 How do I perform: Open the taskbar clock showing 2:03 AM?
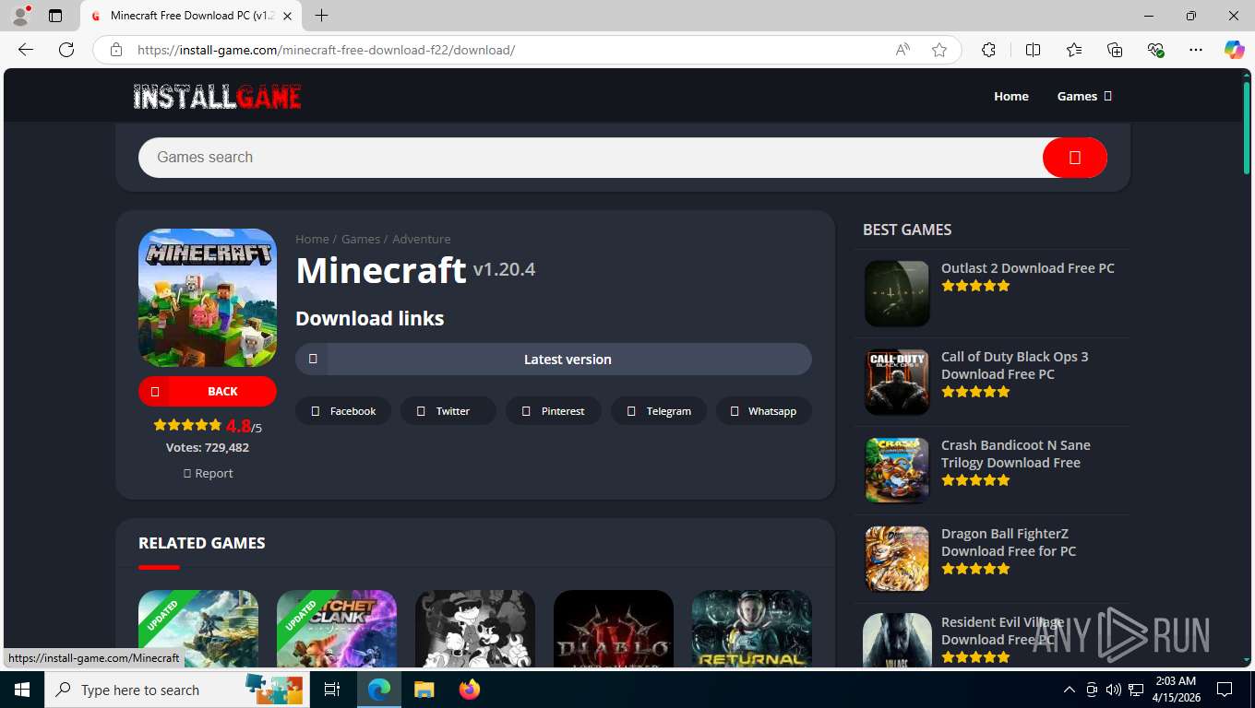1176,690
